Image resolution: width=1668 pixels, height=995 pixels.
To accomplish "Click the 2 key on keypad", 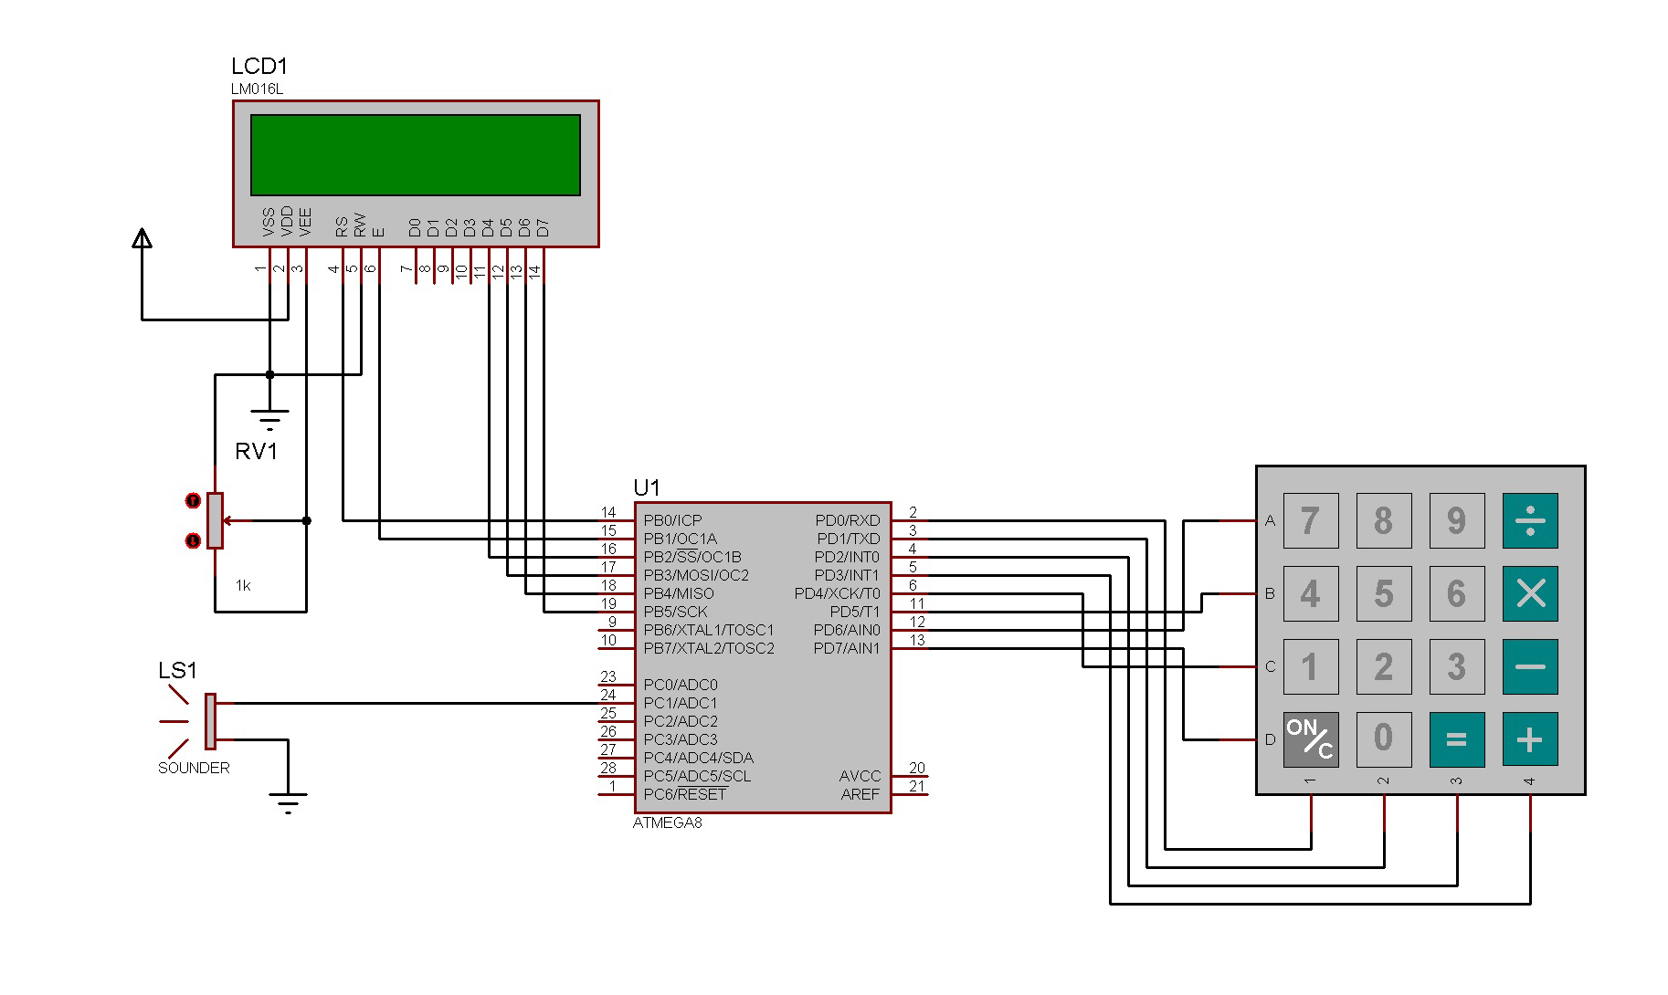I will (x=1384, y=666).
